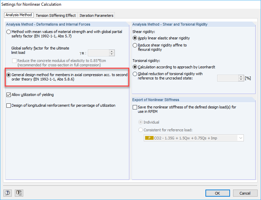Uncheck Allow utilization of yielding

[9, 95]
